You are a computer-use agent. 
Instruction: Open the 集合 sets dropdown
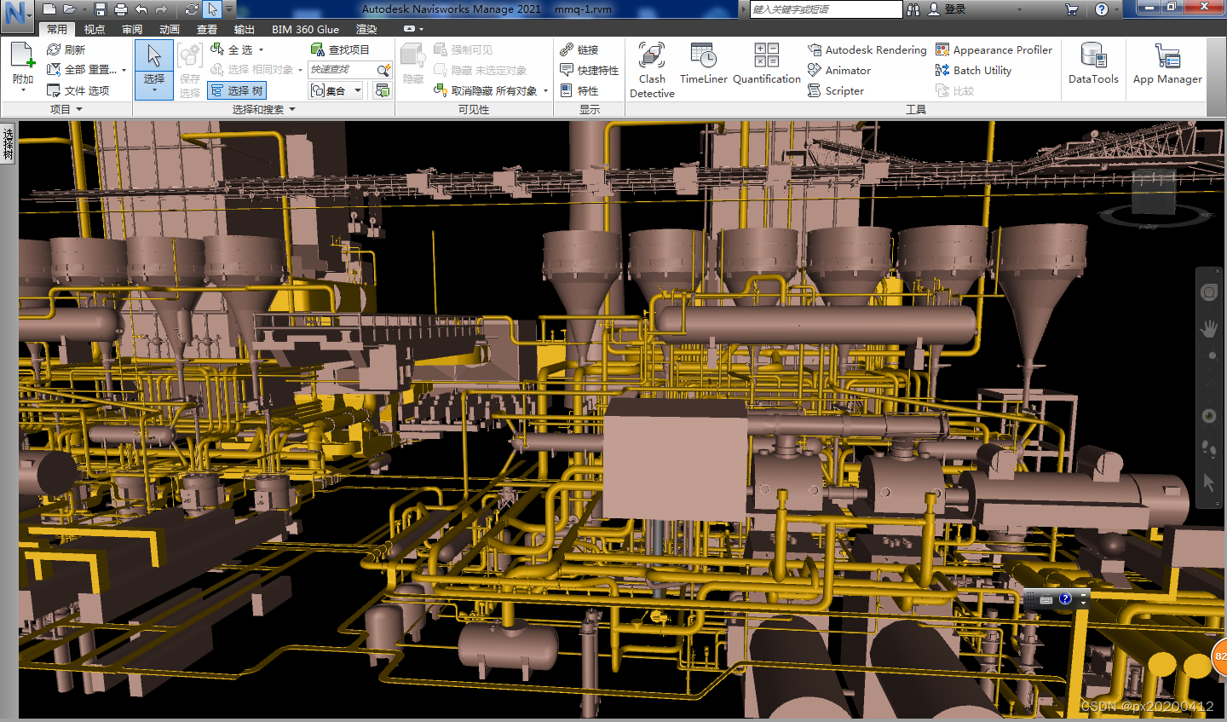click(x=337, y=90)
